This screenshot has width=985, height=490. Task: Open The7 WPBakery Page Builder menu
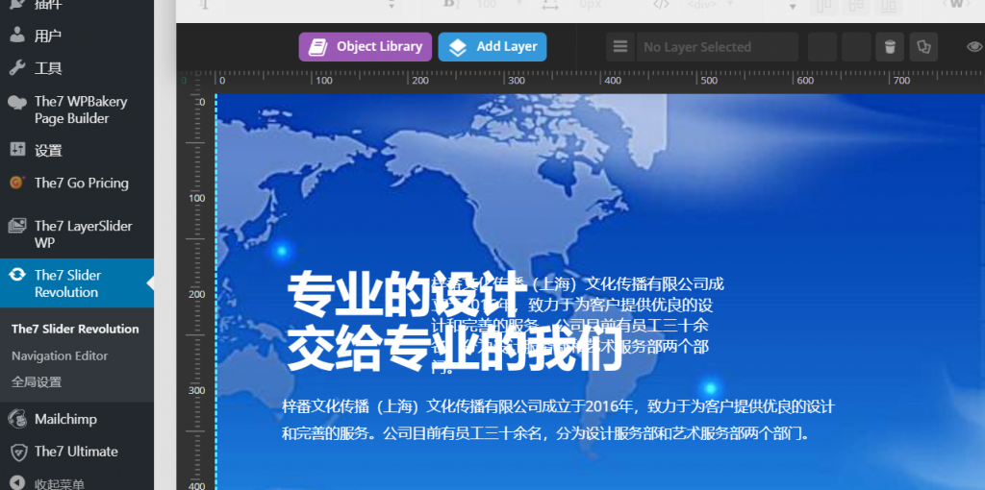(x=80, y=110)
